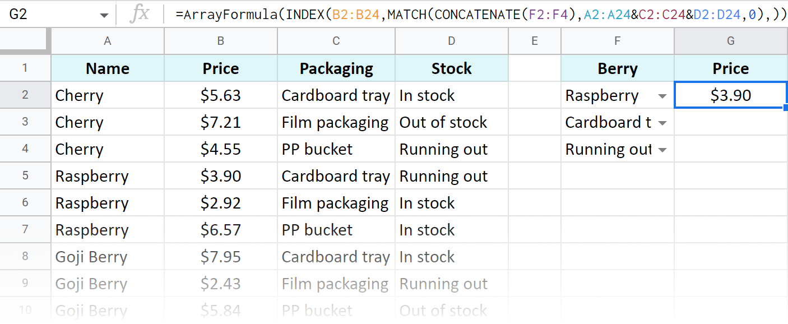Select row header 2
The image size is (788, 324).
25,95
